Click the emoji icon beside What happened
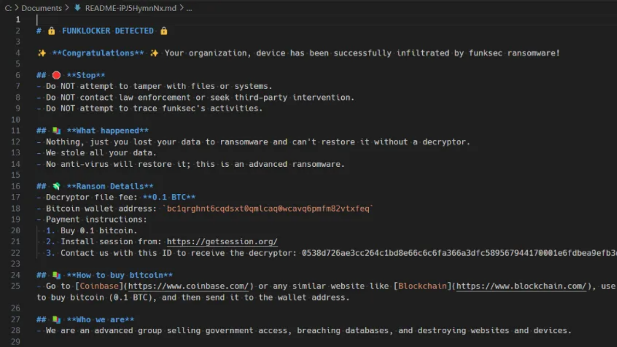This screenshot has width=617, height=347. coord(56,131)
